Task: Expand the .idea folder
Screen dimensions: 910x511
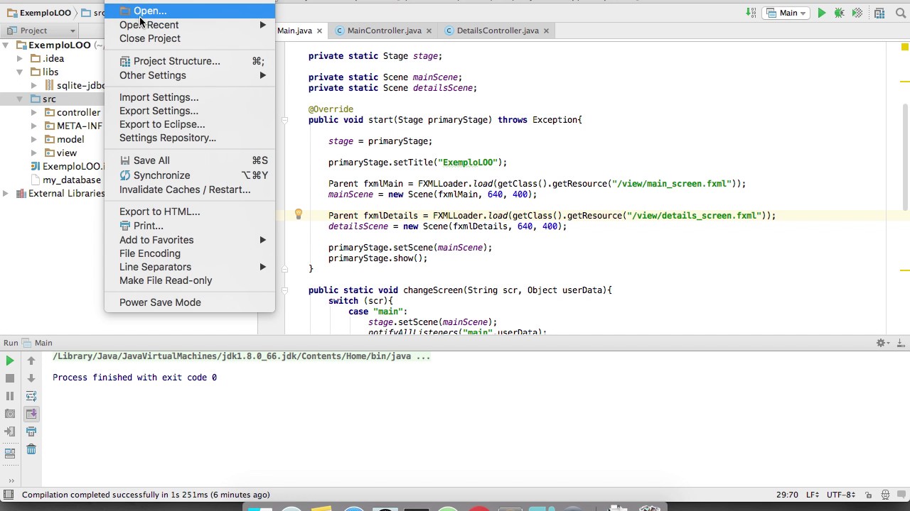Action: click(x=20, y=58)
